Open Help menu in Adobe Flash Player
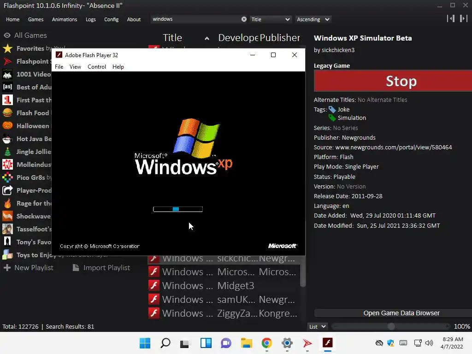Image resolution: width=472 pixels, height=354 pixels. click(x=118, y=67)
